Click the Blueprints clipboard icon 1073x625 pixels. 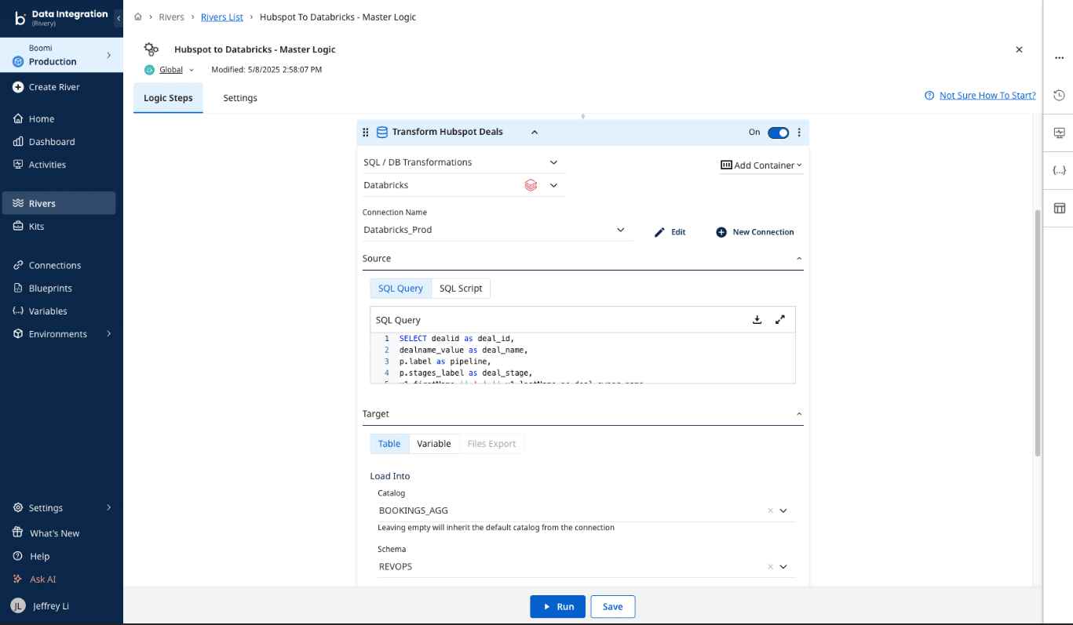coord(18,288)
